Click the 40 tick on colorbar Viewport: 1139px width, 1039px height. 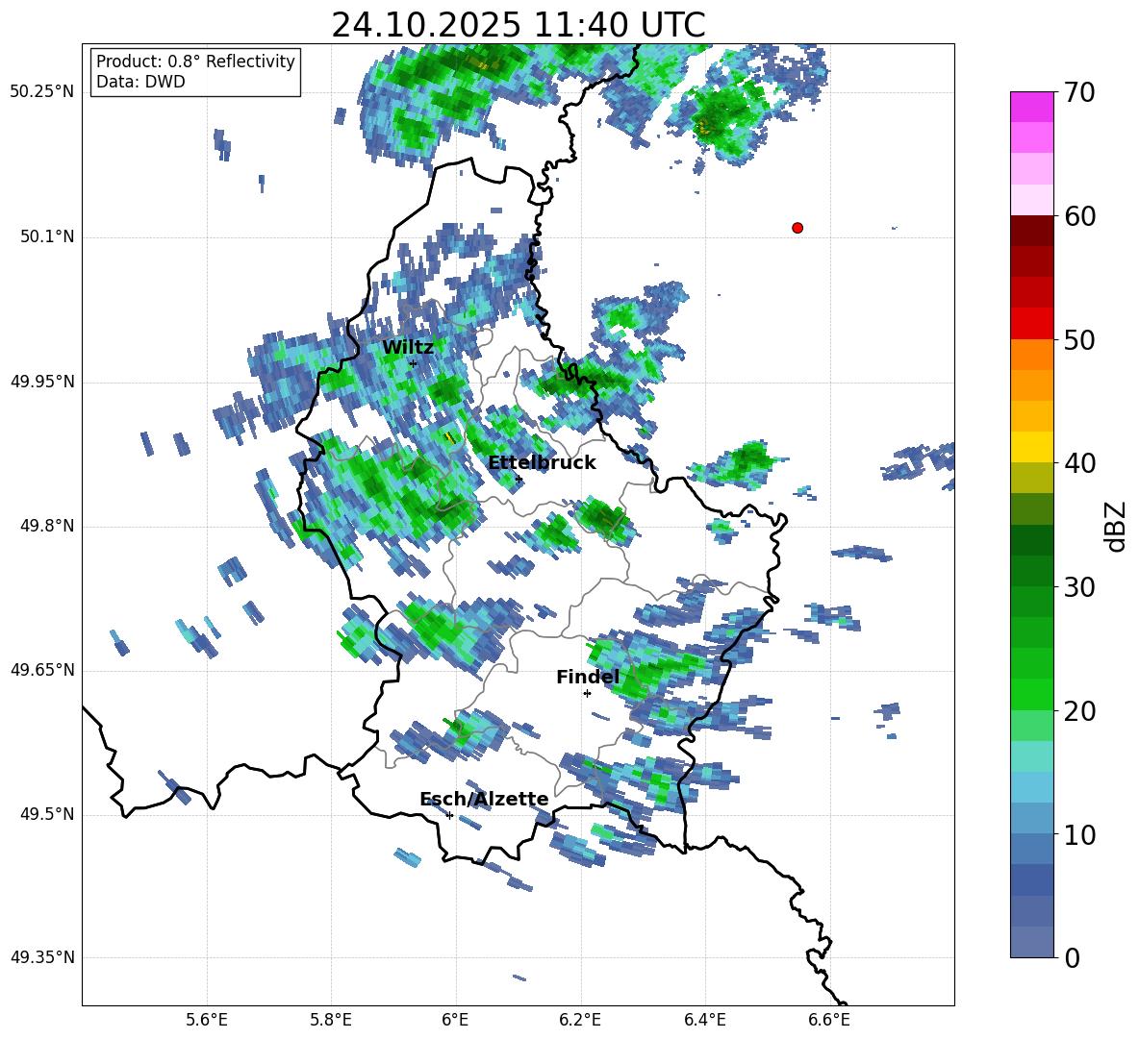click(1079, 463)
